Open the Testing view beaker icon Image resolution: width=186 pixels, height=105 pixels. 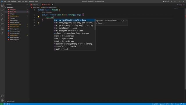click(2, 34)
